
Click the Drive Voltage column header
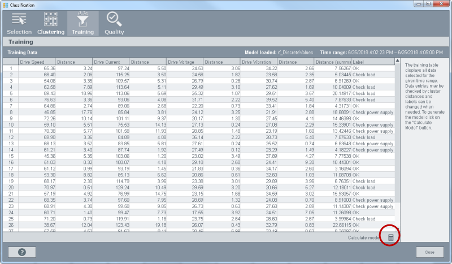(185, 62)
